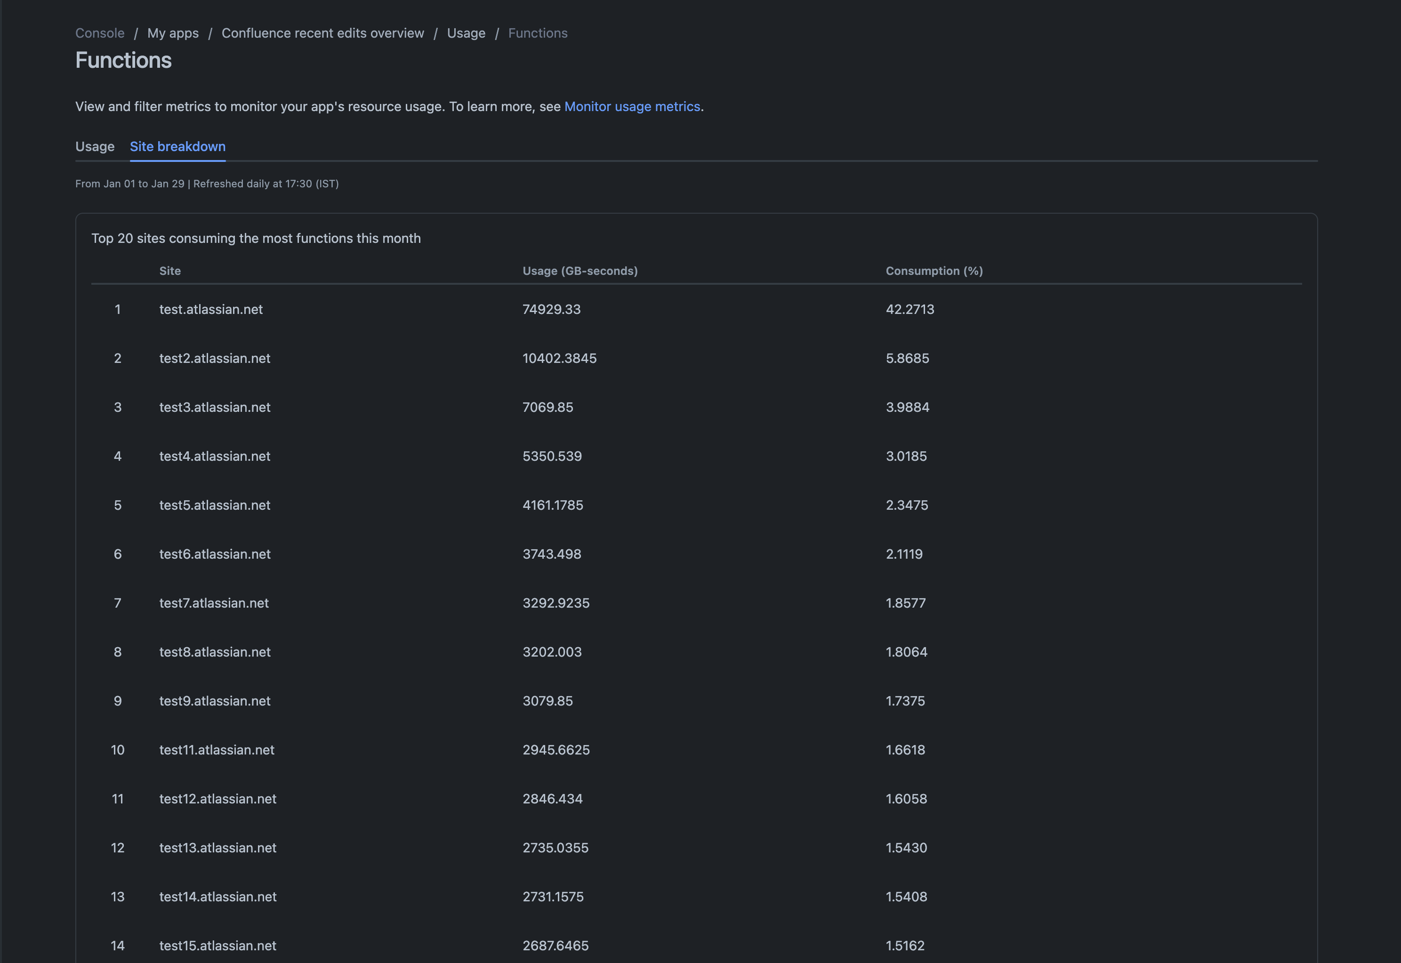
Task: Open the Console breadcrumb link
Action: click(x=99, y=33)
